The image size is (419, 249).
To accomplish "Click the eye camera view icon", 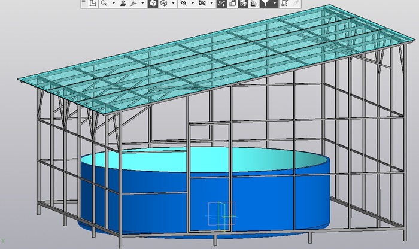I will pos(202,3).
